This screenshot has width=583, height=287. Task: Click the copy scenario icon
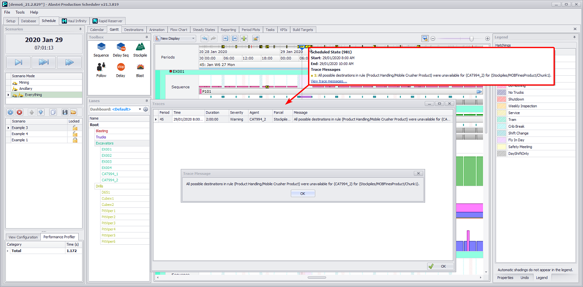pyautogui.click(x=53, y=112)
